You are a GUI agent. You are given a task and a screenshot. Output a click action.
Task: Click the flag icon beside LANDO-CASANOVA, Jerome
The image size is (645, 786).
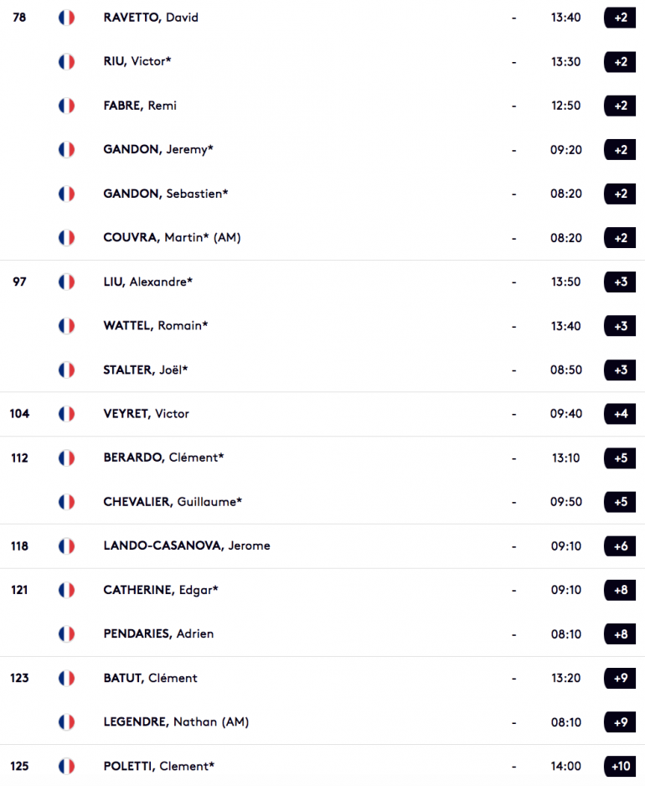coord(67,546)
